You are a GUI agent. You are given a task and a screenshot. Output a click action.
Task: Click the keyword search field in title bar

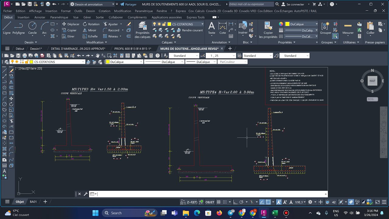click(251, 4)
